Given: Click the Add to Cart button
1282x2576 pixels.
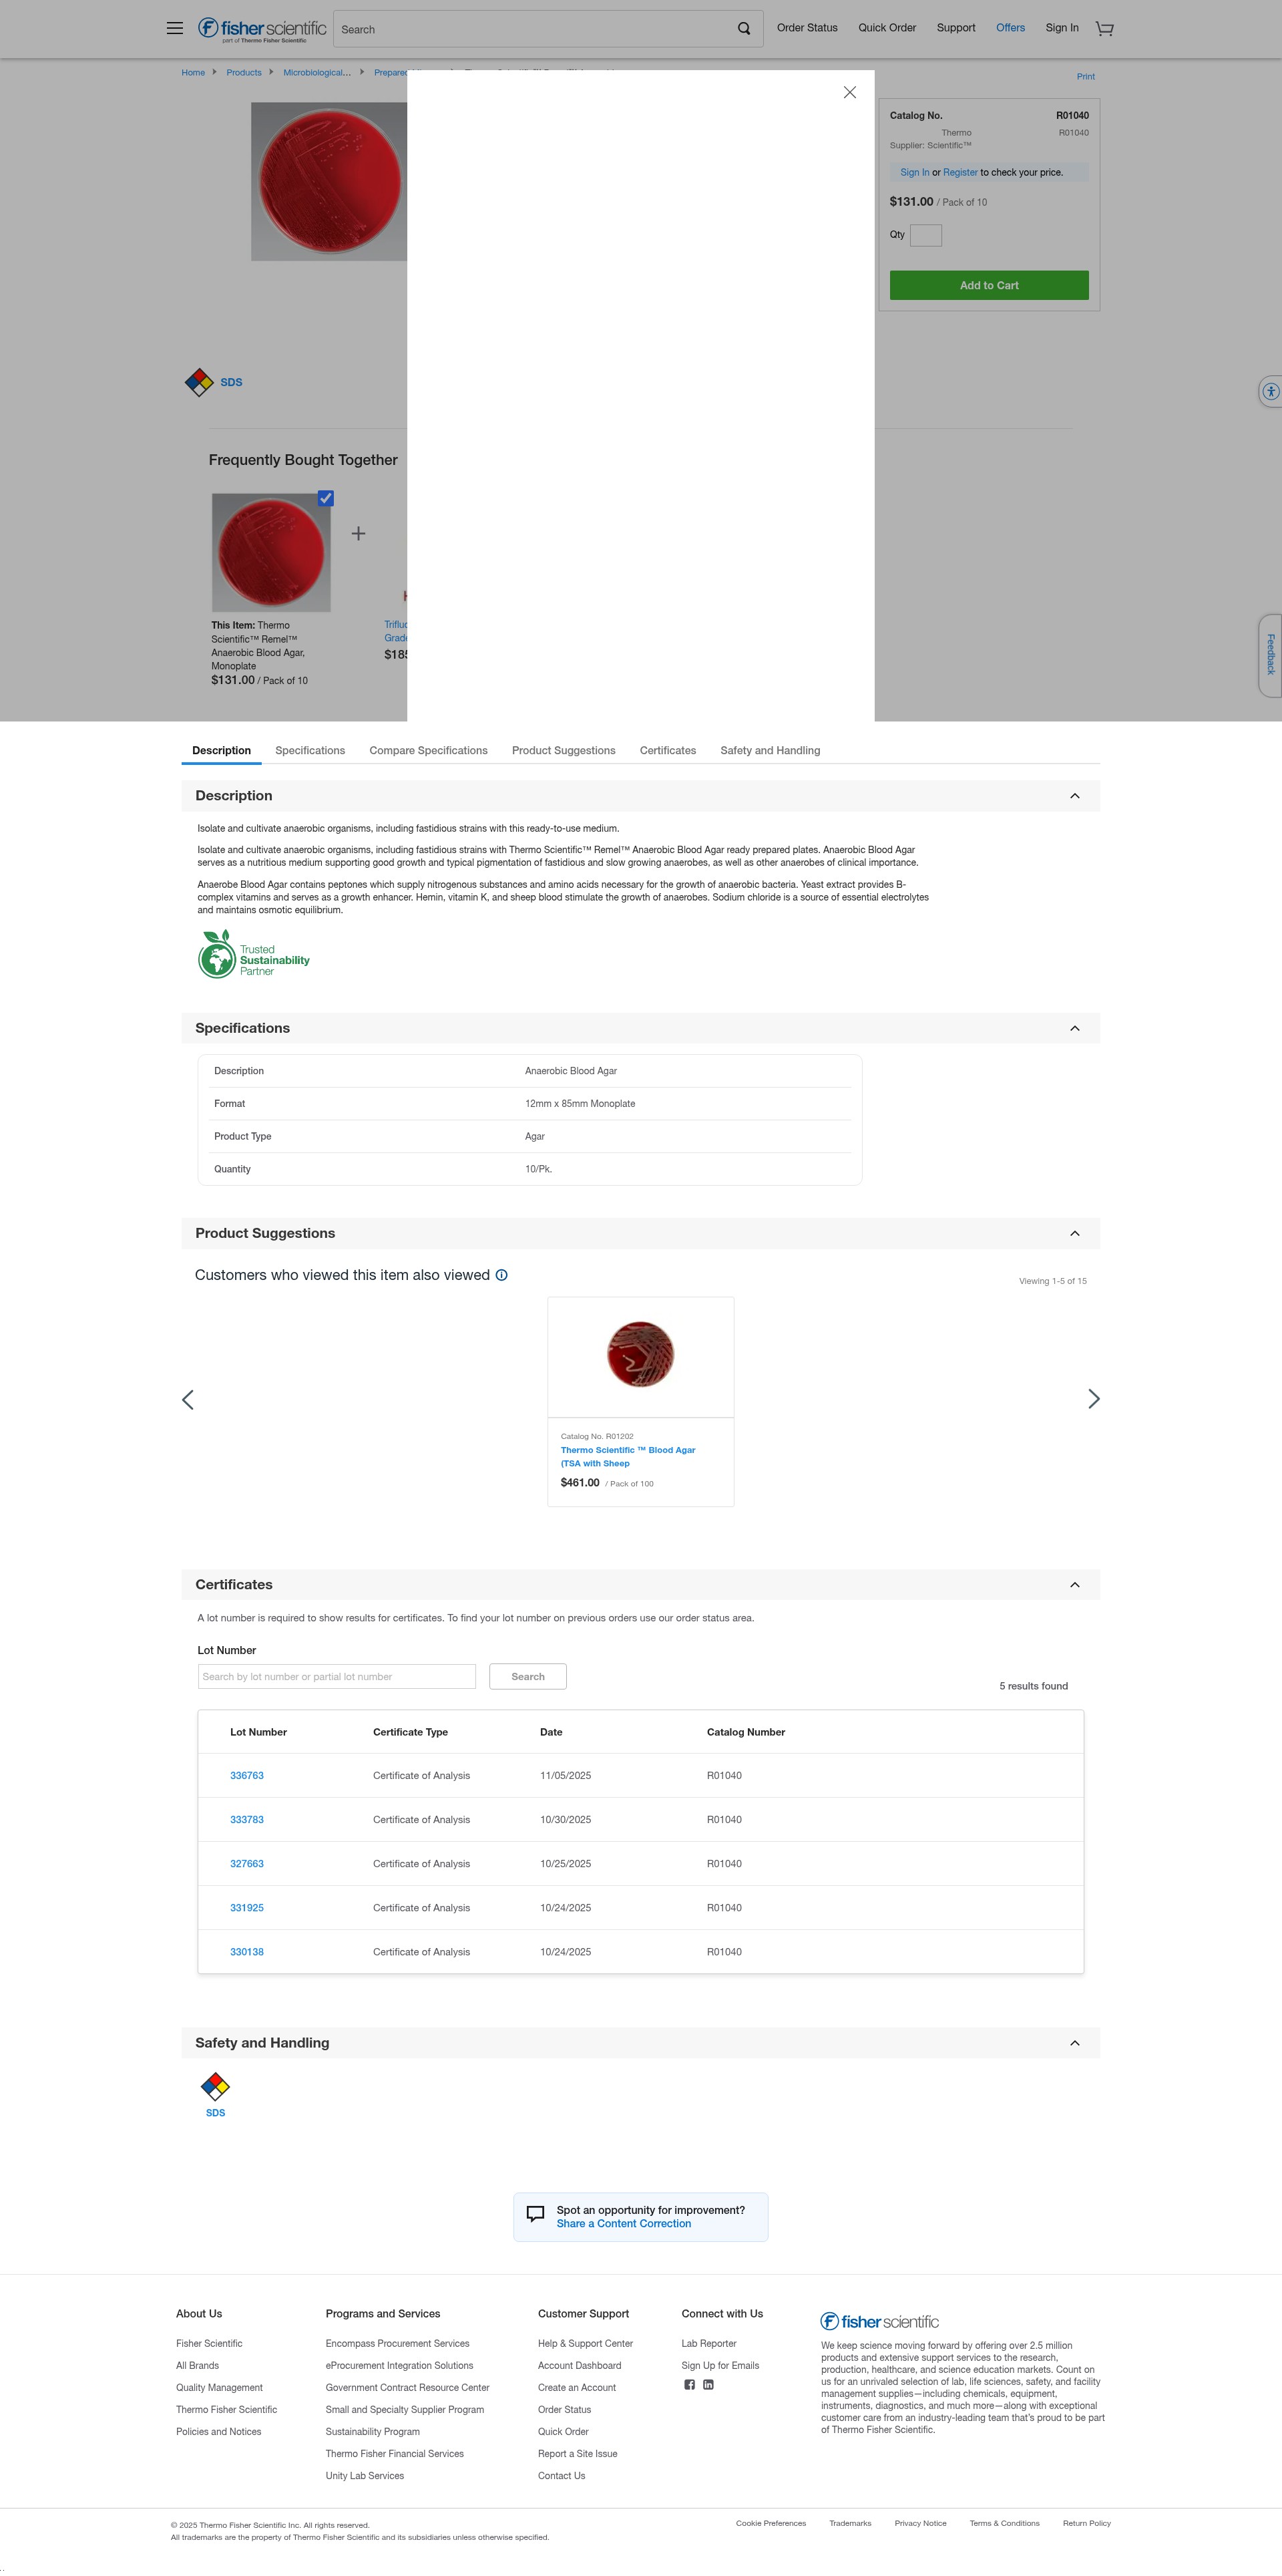Looking at the screenshot, I should pos(990,286).
